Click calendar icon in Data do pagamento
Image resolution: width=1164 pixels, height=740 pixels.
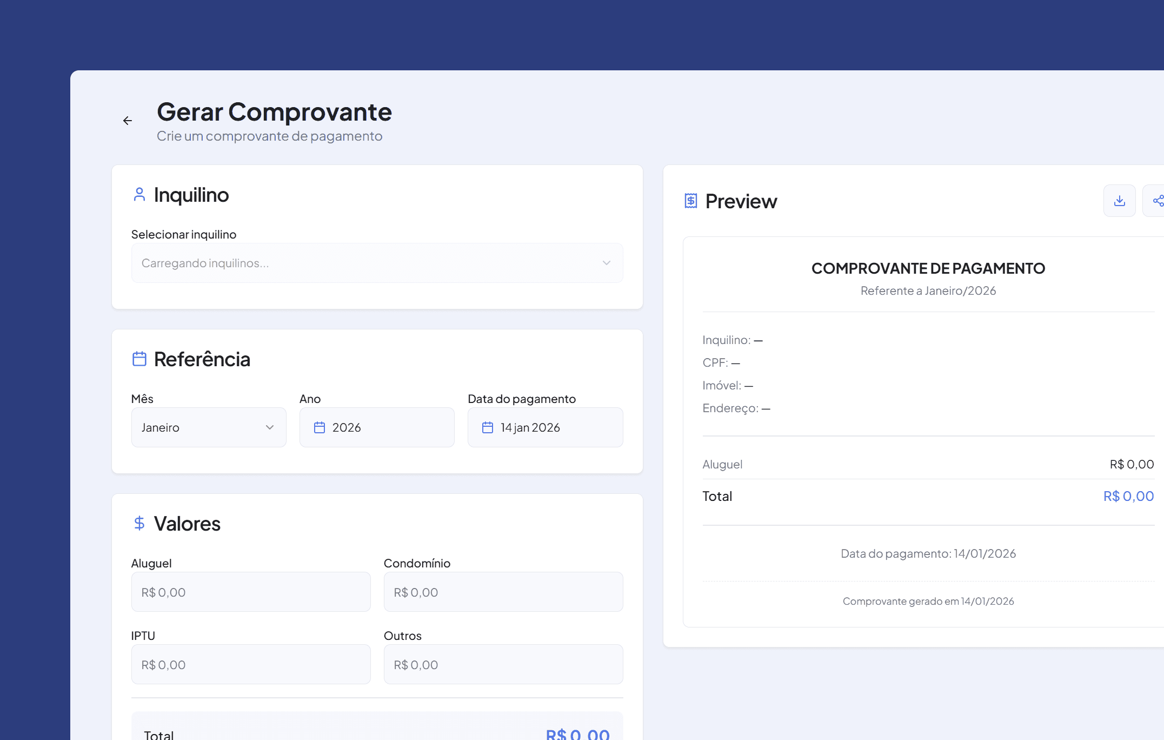click(488, 427)
